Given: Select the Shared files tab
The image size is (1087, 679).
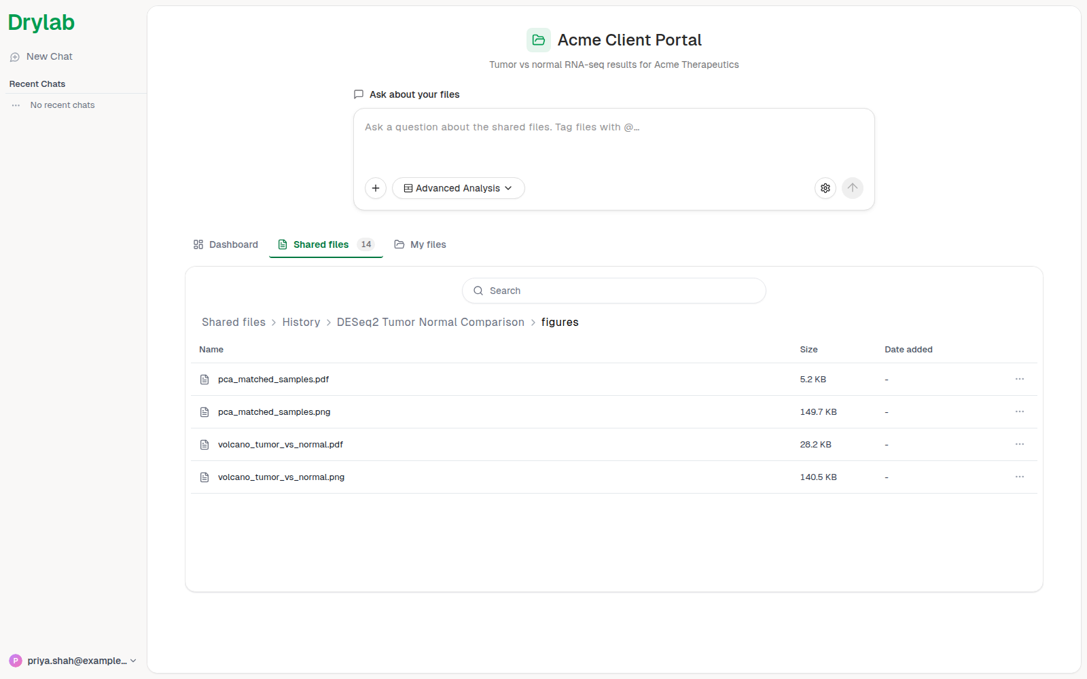Looking at the screenshot, I should 326,244.
